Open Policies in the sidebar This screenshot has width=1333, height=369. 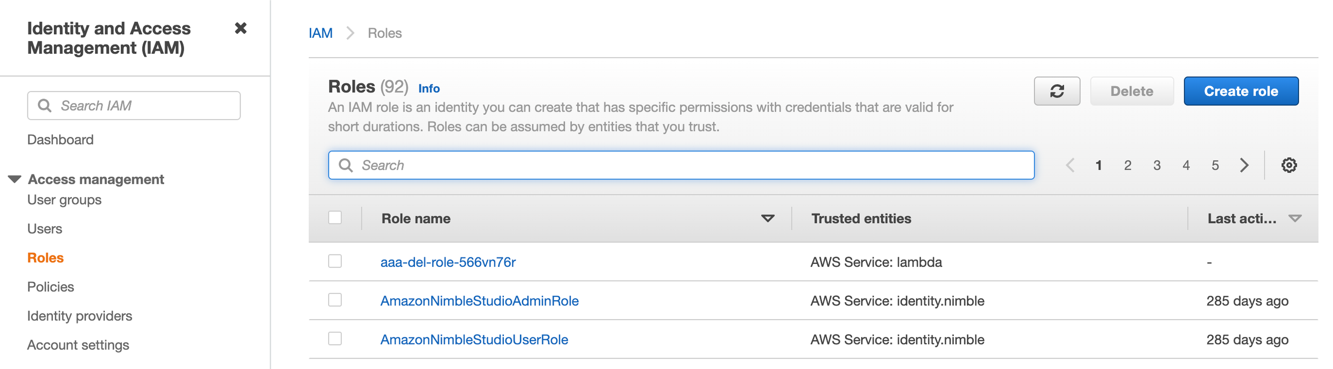pos(51,287)
